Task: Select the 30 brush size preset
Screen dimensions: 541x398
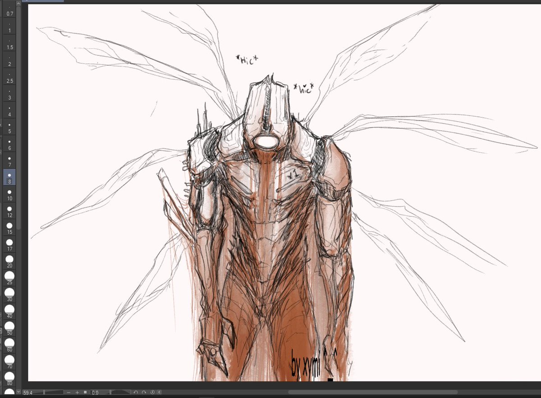Action: [9, 294]
